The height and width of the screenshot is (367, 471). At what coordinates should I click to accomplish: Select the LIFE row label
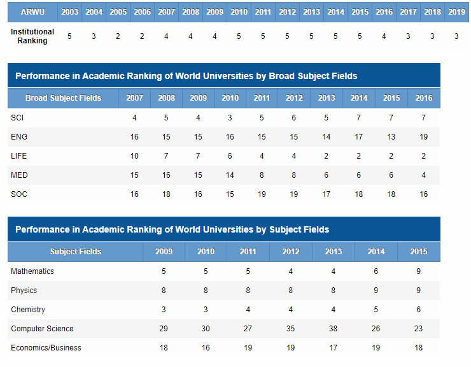(x=18, y=156)
